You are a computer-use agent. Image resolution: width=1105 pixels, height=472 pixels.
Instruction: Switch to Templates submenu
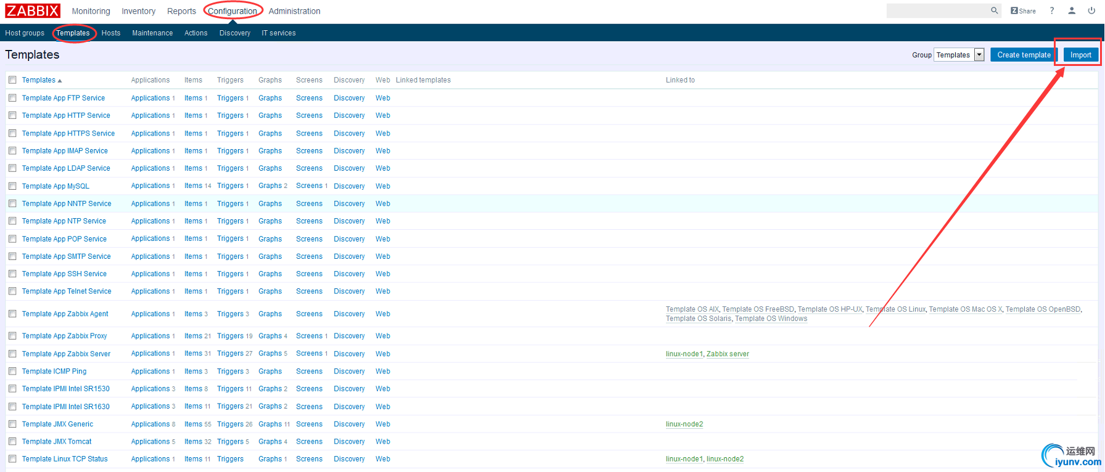coord(73,33)
